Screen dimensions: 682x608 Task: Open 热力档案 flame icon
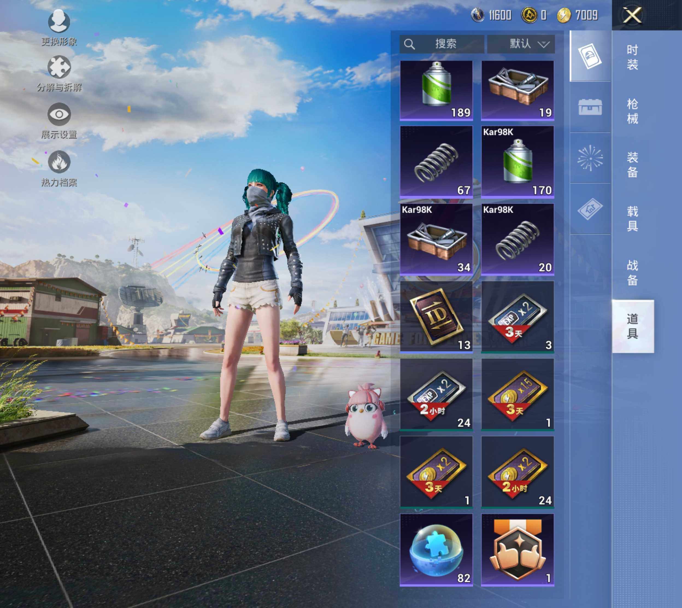tap(59, 162)
